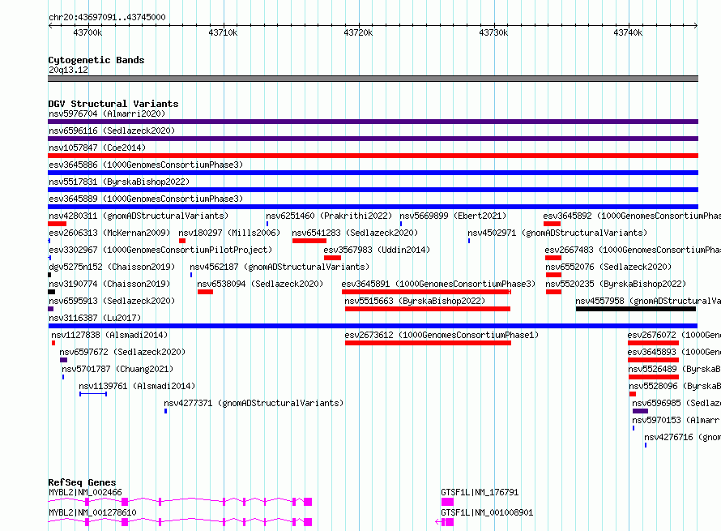Open esv2673612 Phase1 variant label
721x531 pixels.
pyautogui.click(x=442, y=335)
